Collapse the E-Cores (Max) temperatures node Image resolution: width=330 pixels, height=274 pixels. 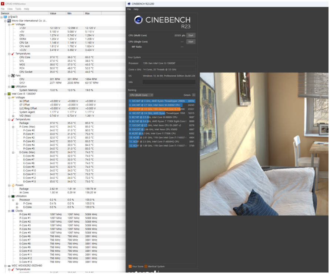point(13,152)
